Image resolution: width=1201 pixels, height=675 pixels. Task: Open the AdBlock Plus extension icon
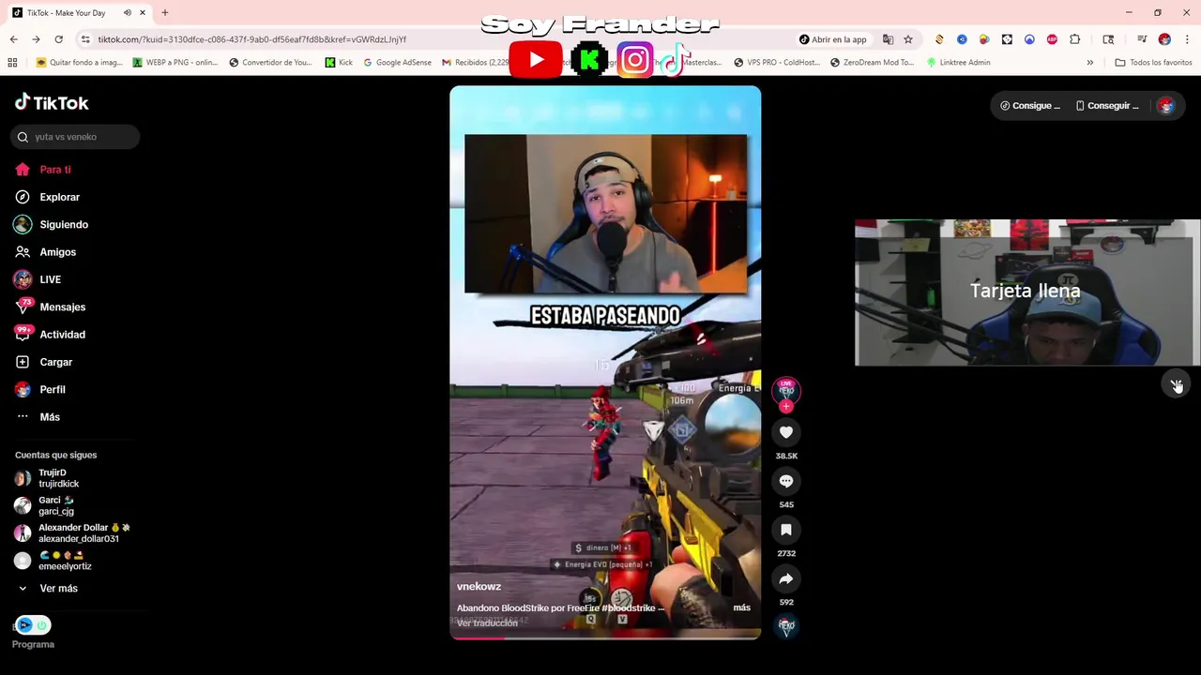pos(1052,39)
